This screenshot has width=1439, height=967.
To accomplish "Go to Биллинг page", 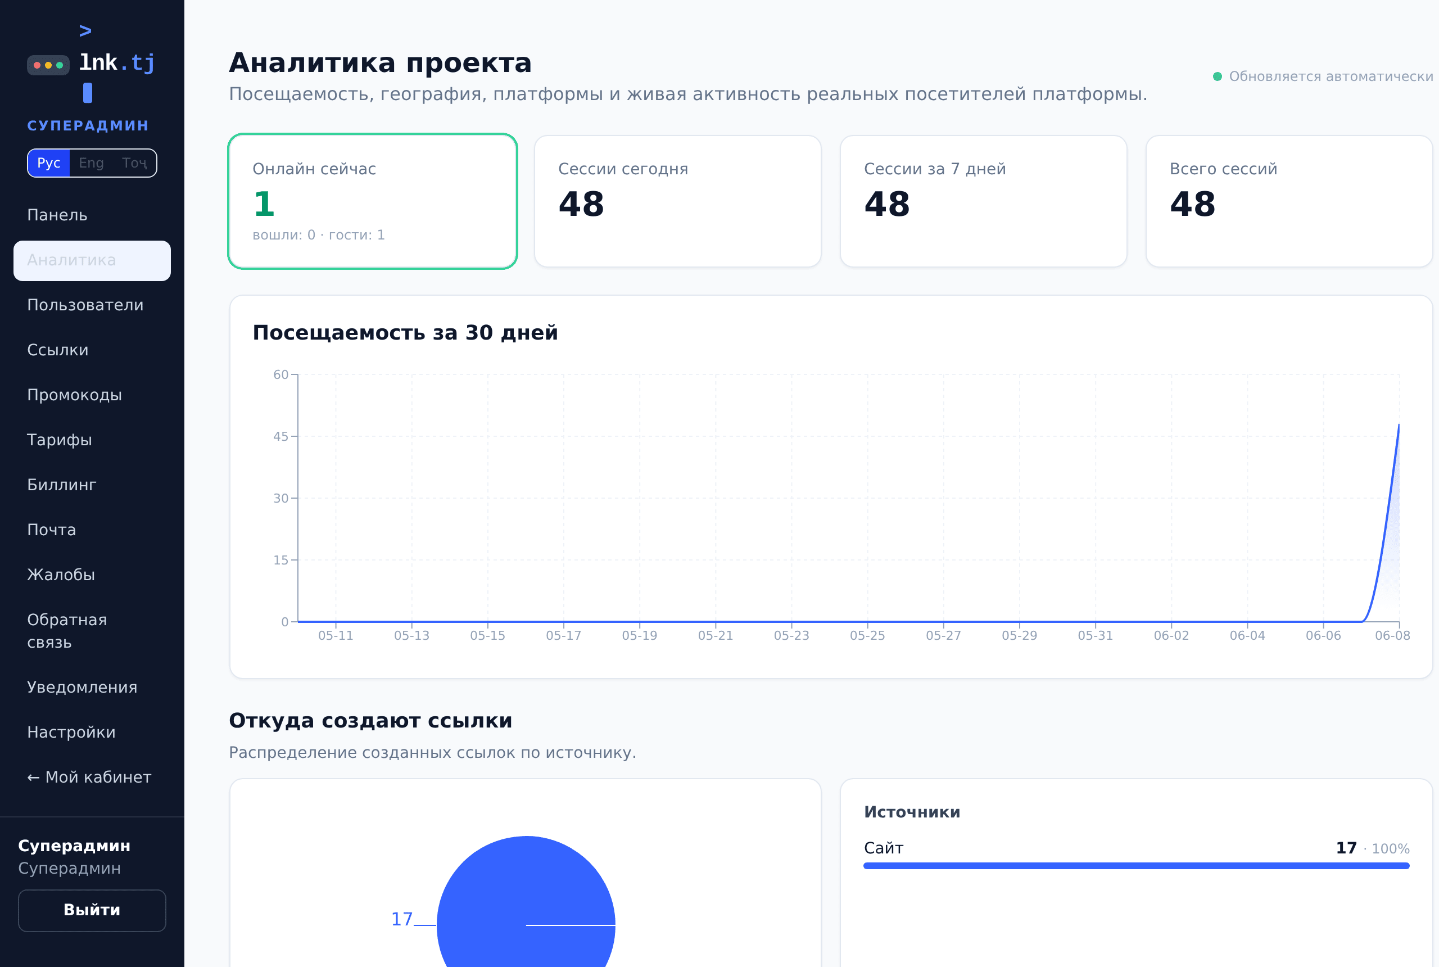I will tap(92, 485).
